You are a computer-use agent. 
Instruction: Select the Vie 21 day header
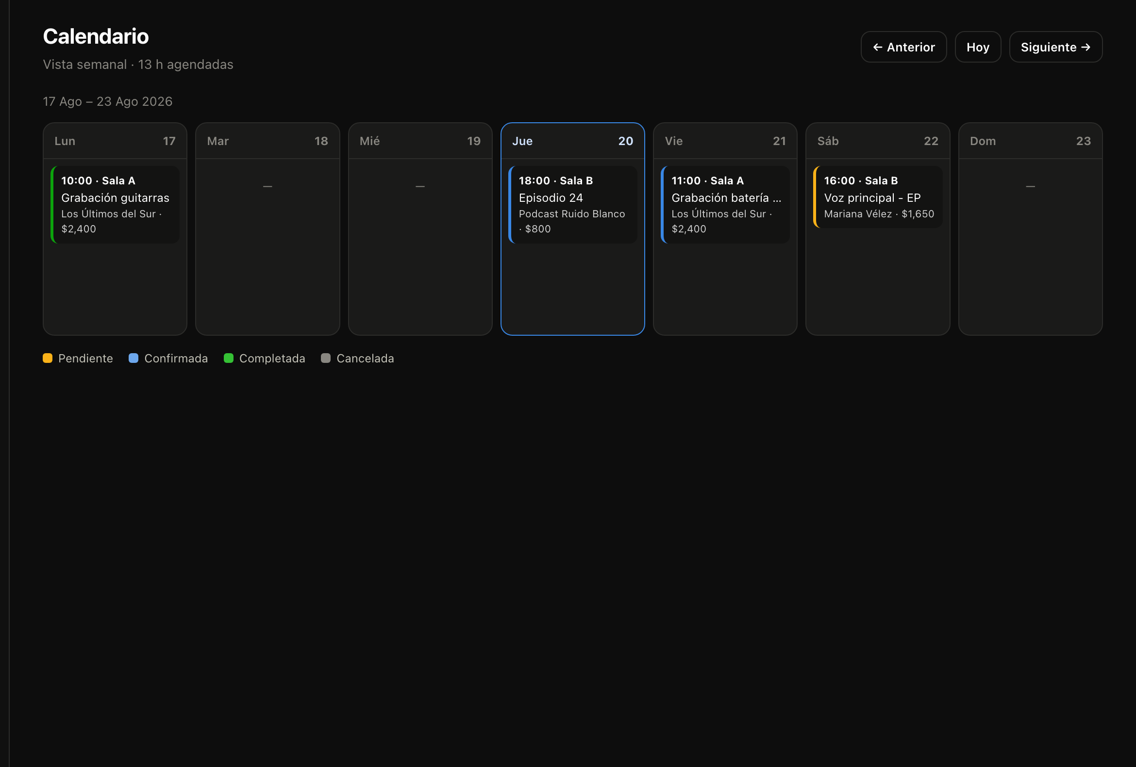725,141
